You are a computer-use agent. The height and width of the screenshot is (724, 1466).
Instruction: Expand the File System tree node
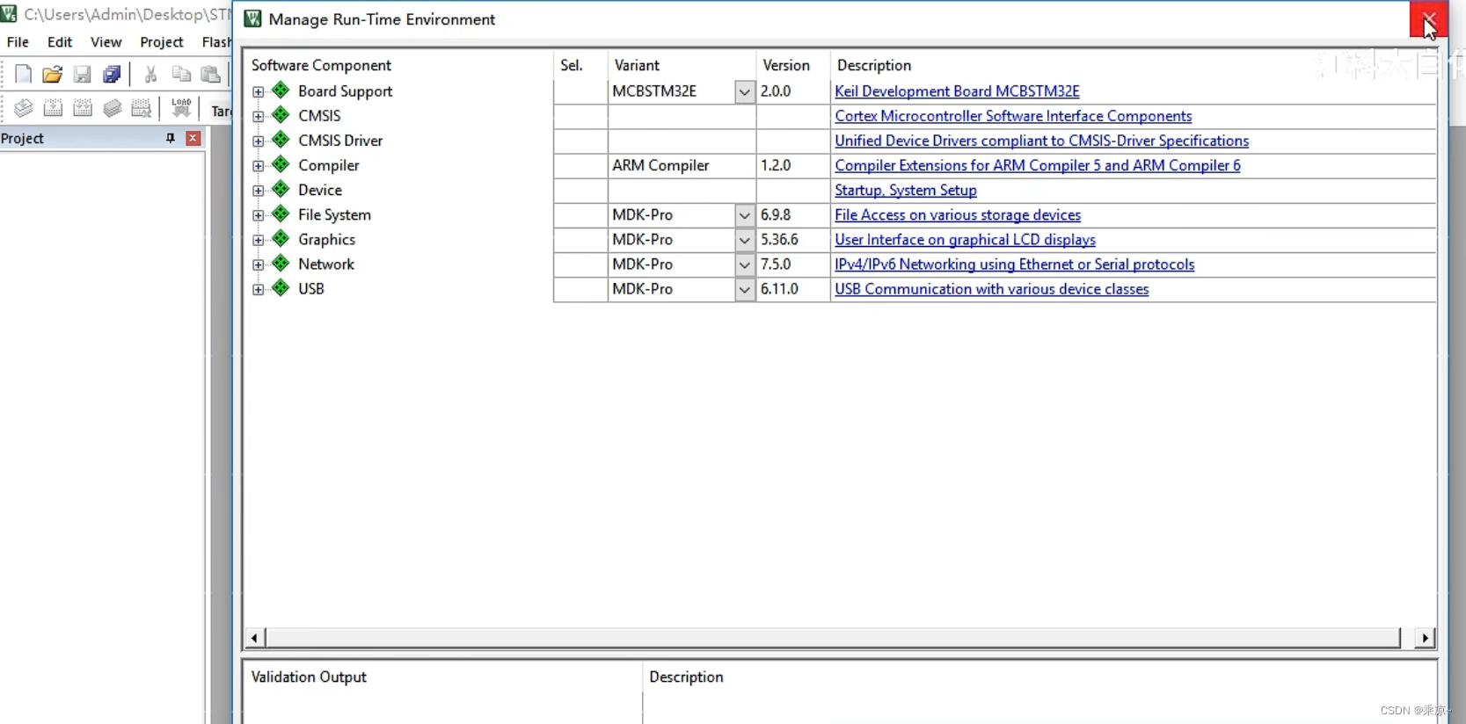258,215
